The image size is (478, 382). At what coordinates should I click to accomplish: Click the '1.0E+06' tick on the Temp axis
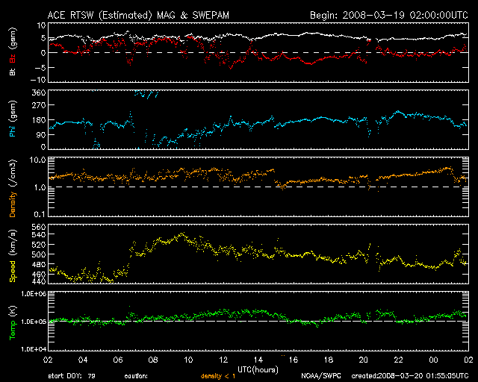[34, 293]
